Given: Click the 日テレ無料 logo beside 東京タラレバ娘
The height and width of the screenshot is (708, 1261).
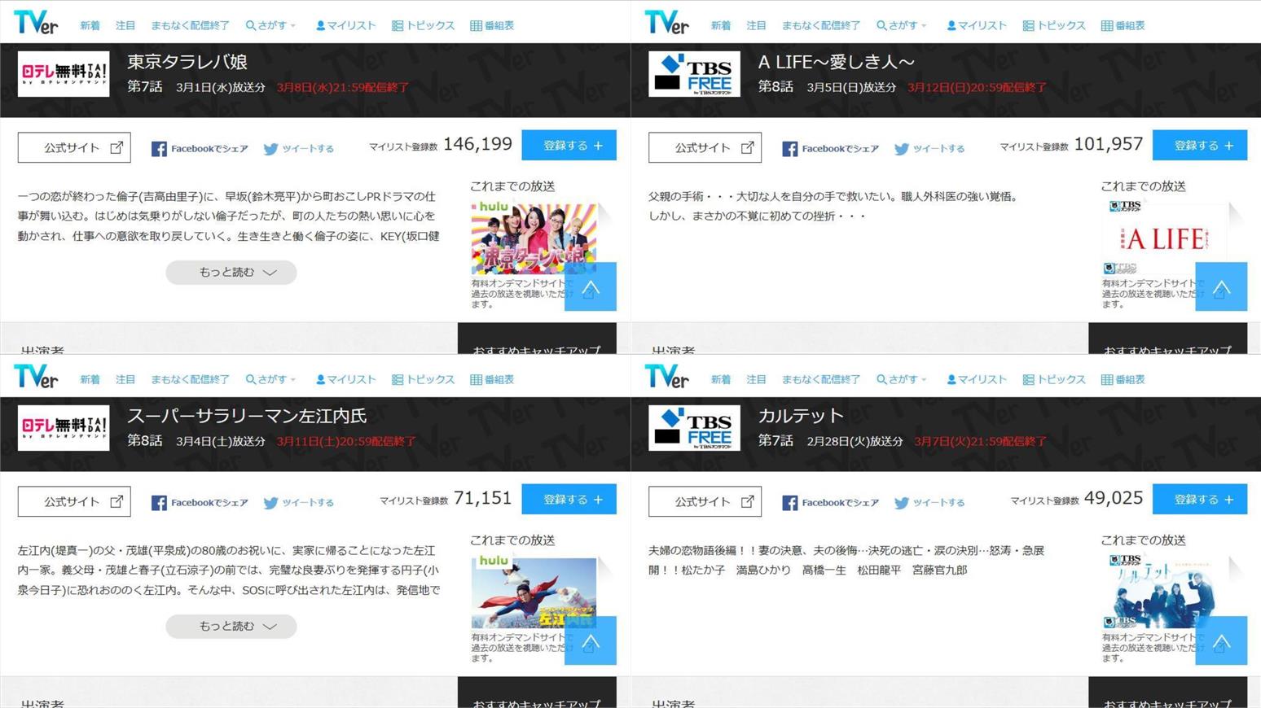Looking at the screenshot, I should pos(64,74).
